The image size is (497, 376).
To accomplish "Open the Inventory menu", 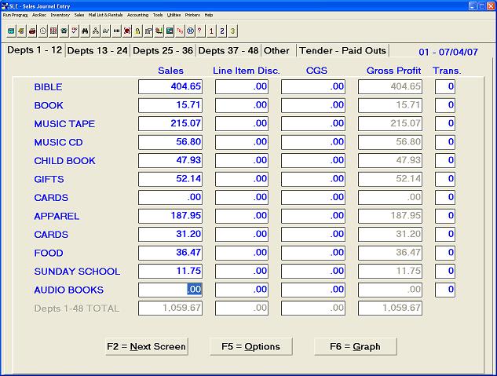I will [x=60, y=15].
